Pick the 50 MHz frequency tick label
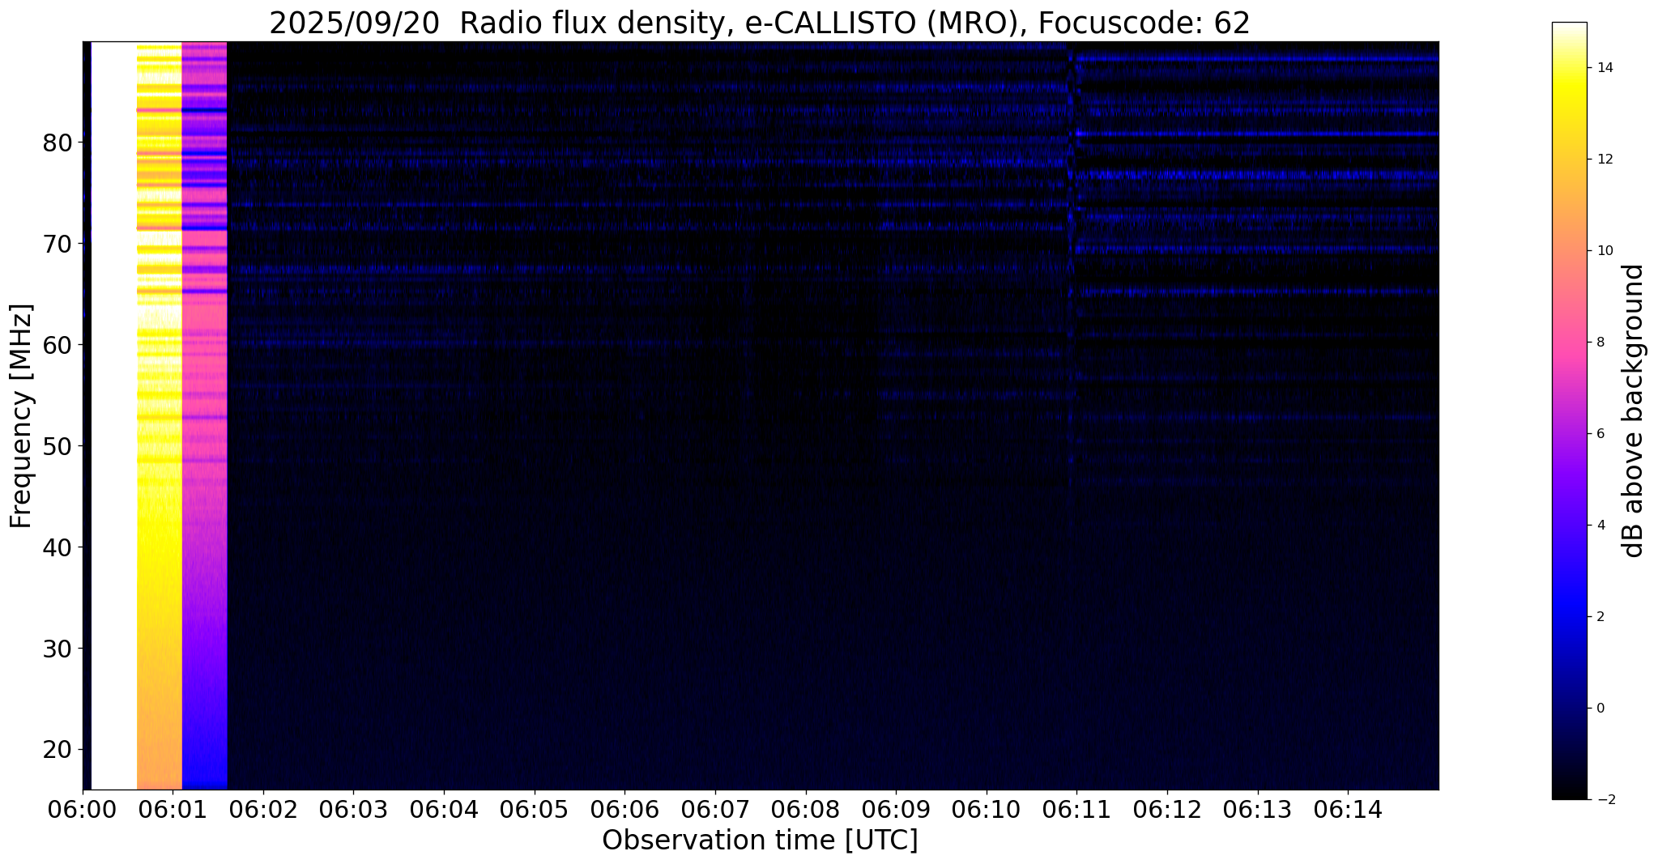 click(x=57, y=446)
